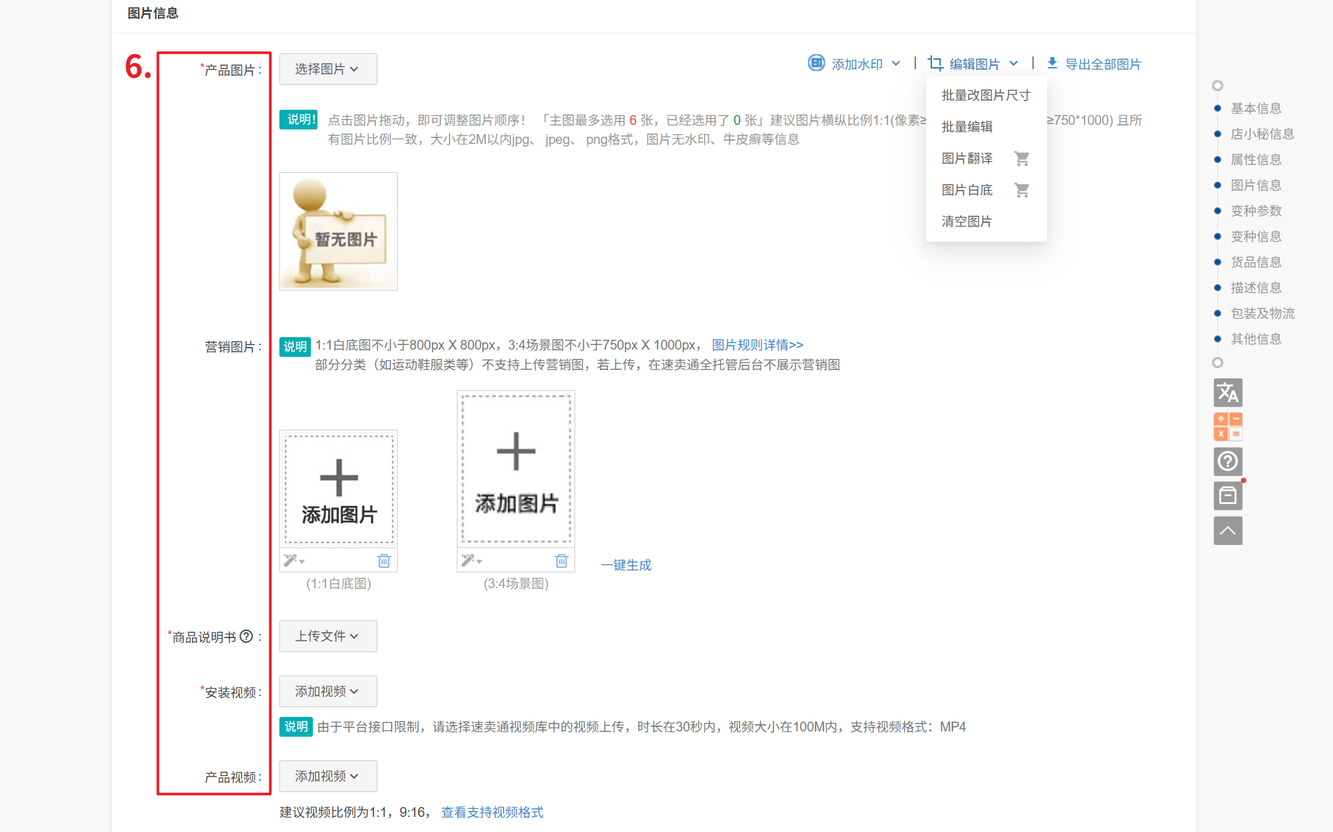Delete the 1:1 white background image slot

pos(384,561)
